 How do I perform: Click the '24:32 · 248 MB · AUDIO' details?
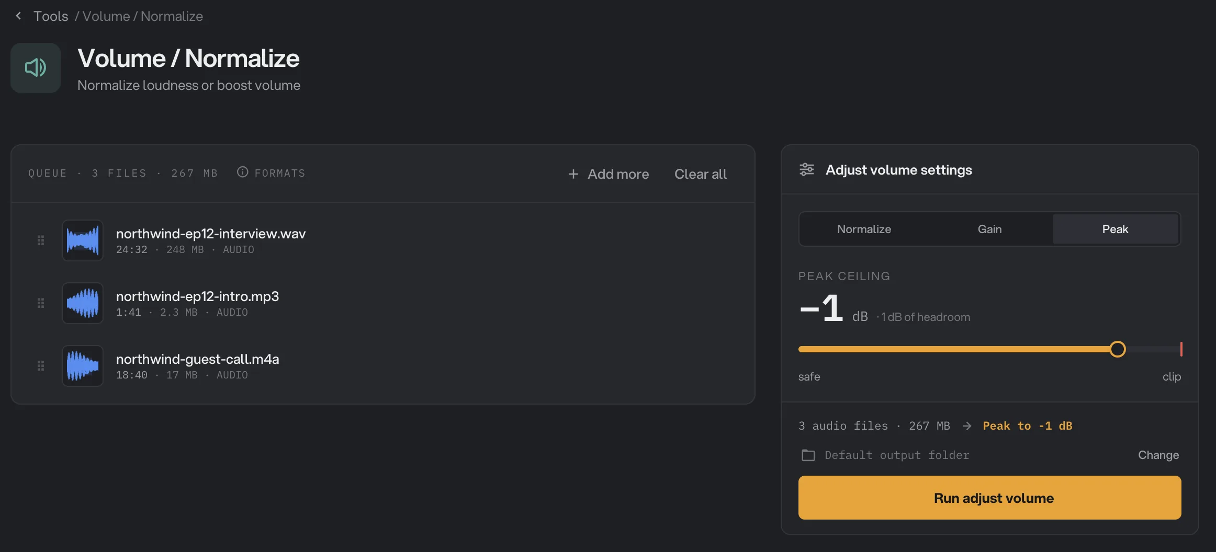click(x=185, y=250)
